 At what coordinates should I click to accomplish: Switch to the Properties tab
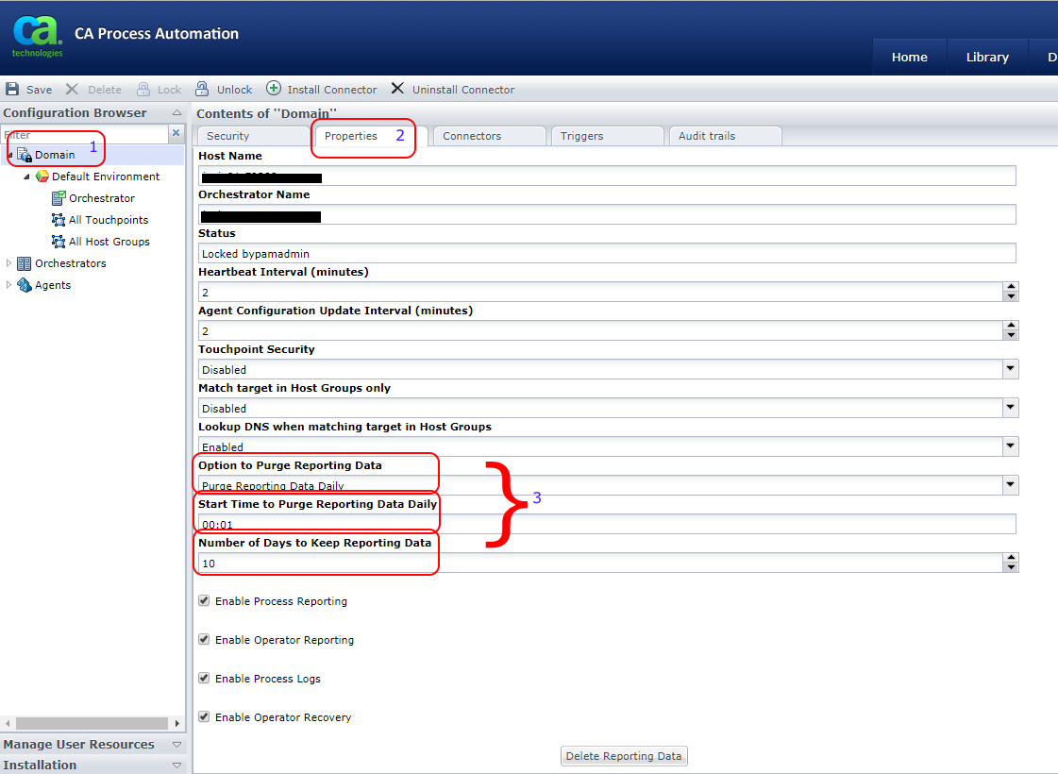coord(369,136)
